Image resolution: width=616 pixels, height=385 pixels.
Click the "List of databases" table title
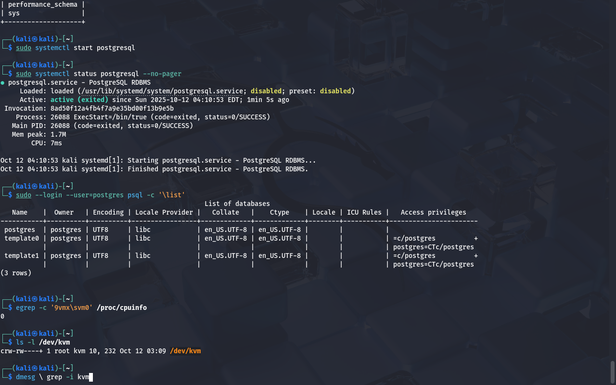(237, 204)
